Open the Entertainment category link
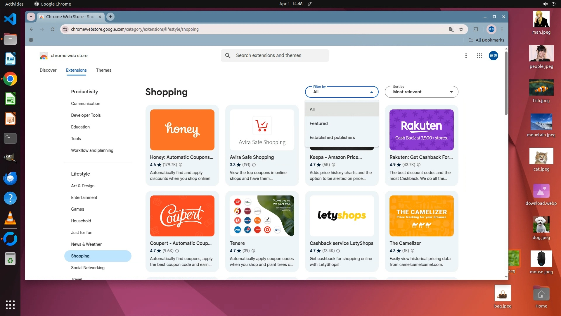This screenshot has width=561, height=316. tap(84, 197)
